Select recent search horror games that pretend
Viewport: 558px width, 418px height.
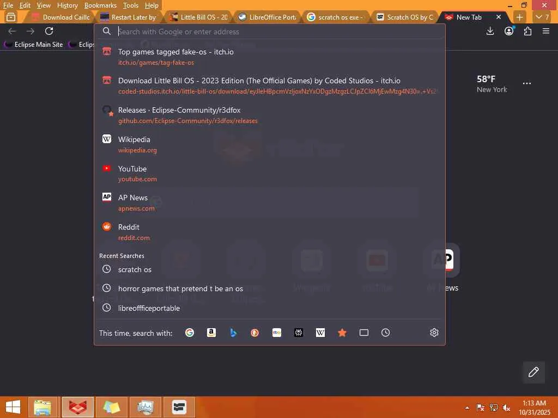pyautogui.click(x=270, y=288)
